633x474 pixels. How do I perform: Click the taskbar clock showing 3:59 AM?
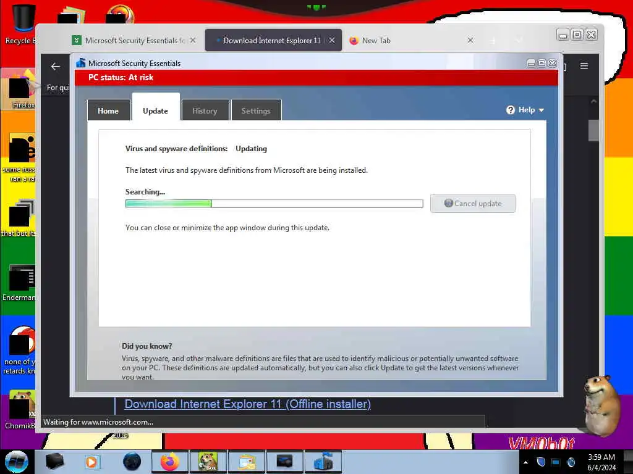601,462
